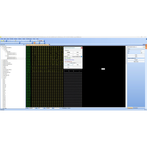The width and height of the screenshot is (147, 147).
Task: Collapse the CAR tree node
Action: [x=4, y=50]
